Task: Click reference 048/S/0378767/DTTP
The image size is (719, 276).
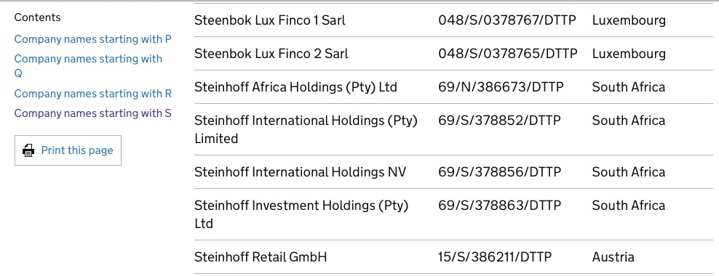Action: [x=508, y=20]
